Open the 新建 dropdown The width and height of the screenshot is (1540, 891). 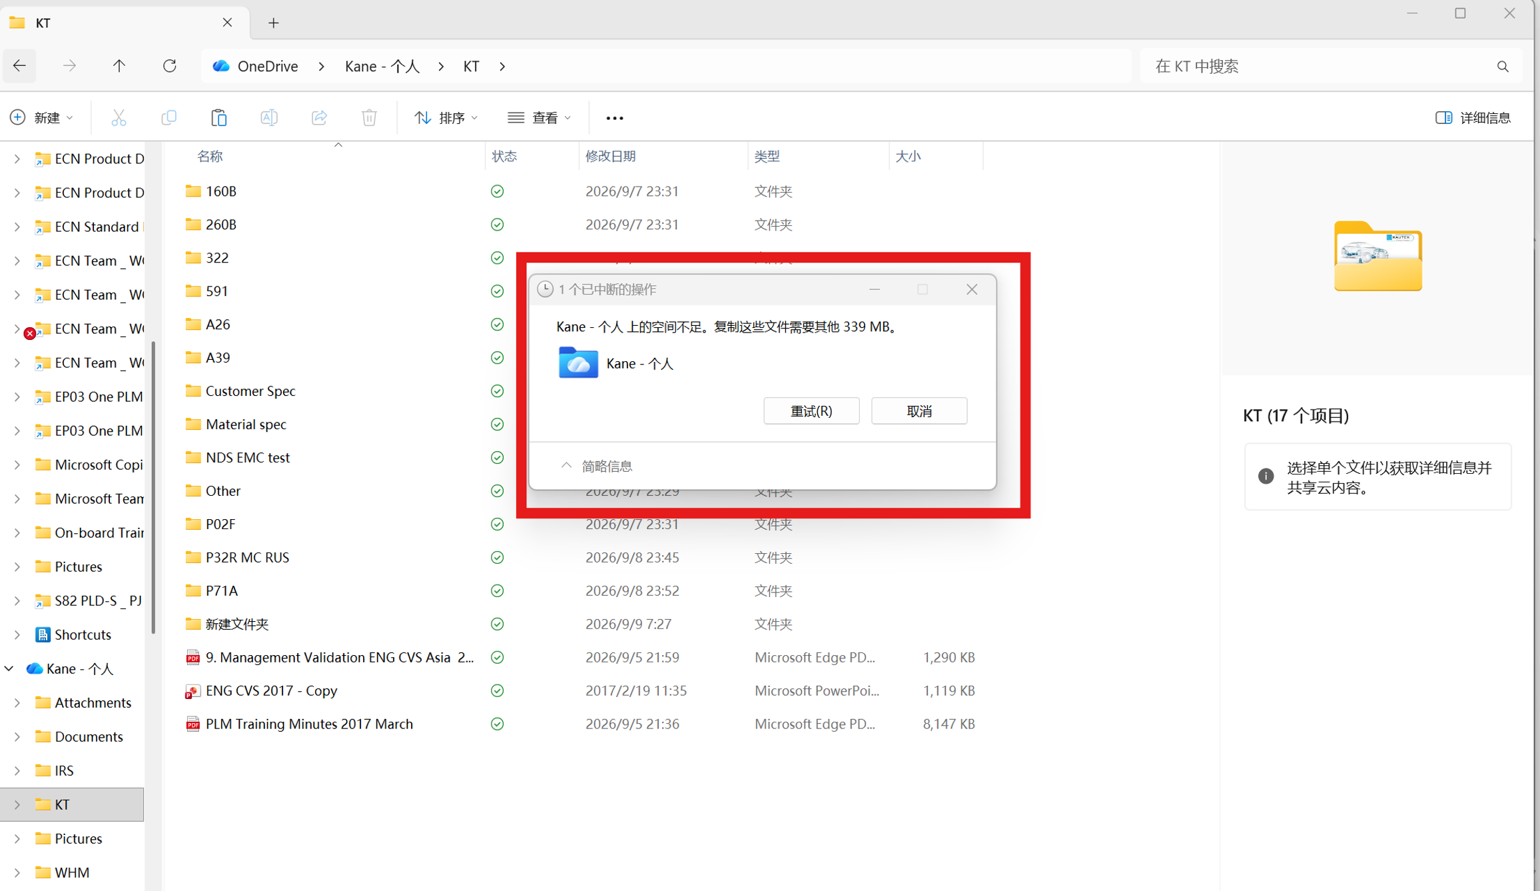click(x=41, y=118)
